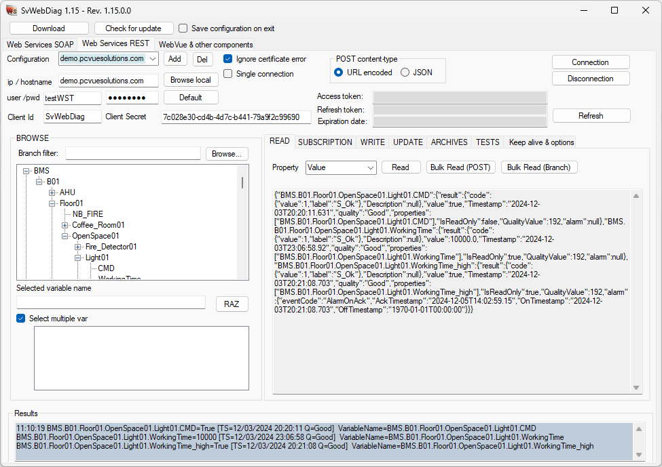Collapse the BMS tree node

(26, 171)
